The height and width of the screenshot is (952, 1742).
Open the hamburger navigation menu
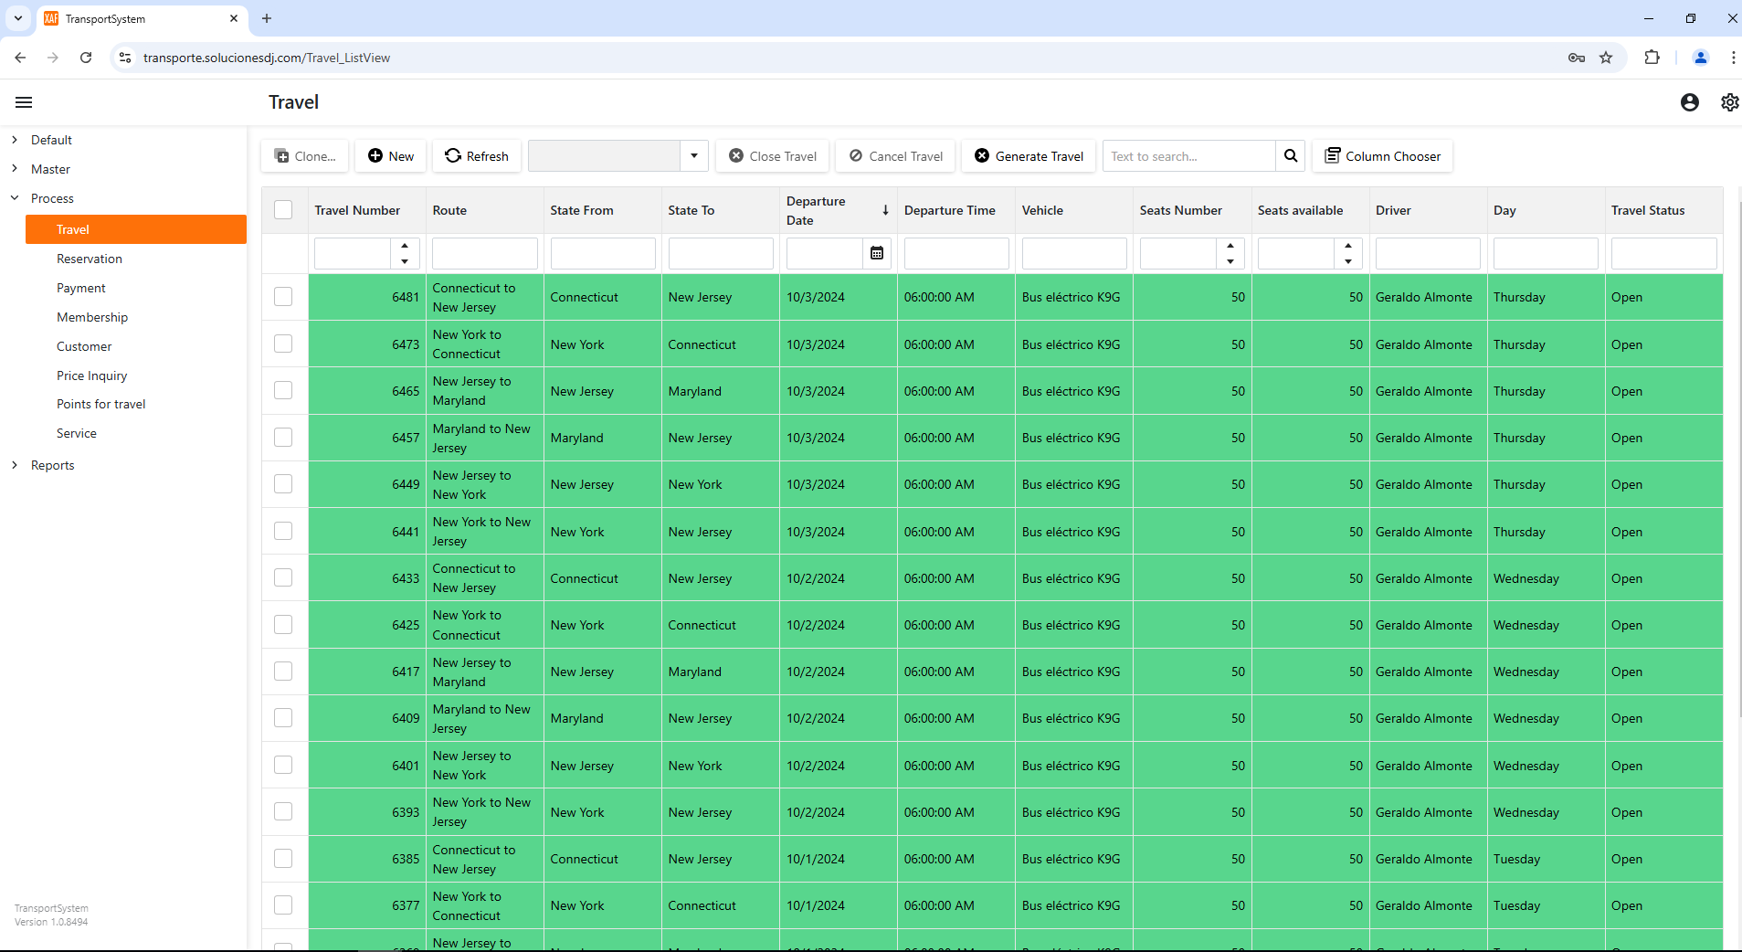[24, 102]
